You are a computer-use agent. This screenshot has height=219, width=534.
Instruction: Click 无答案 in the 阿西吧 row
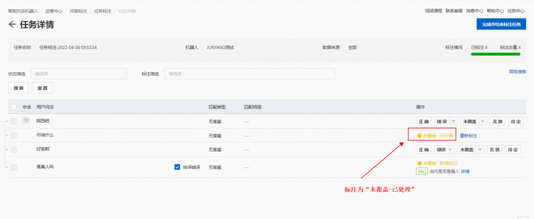(215, 121)
